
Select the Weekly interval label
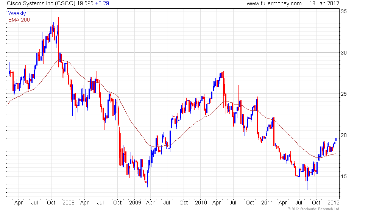pyautogui.click(x=17, y=14)
